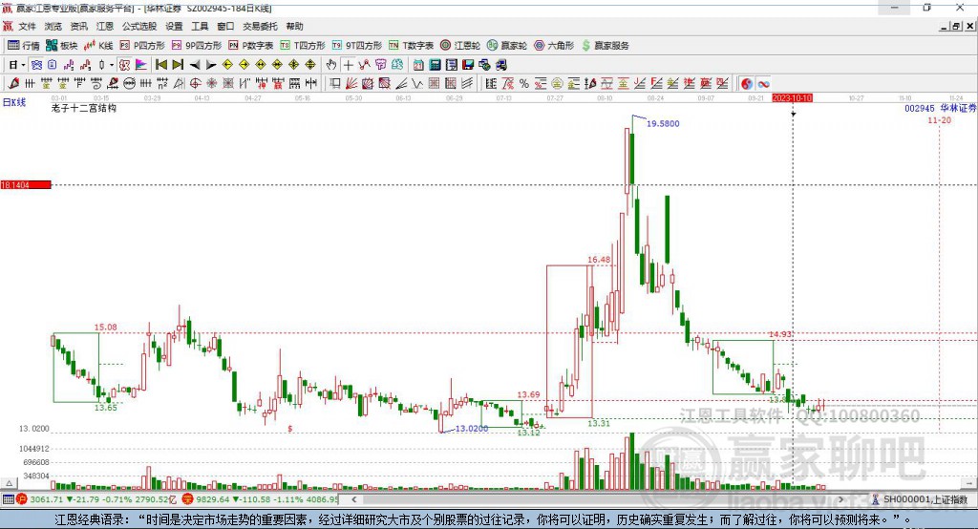Click the n² squared tool icon
Image resolution: width=978 pixels, height=529 pixels.
click(162, 84)
